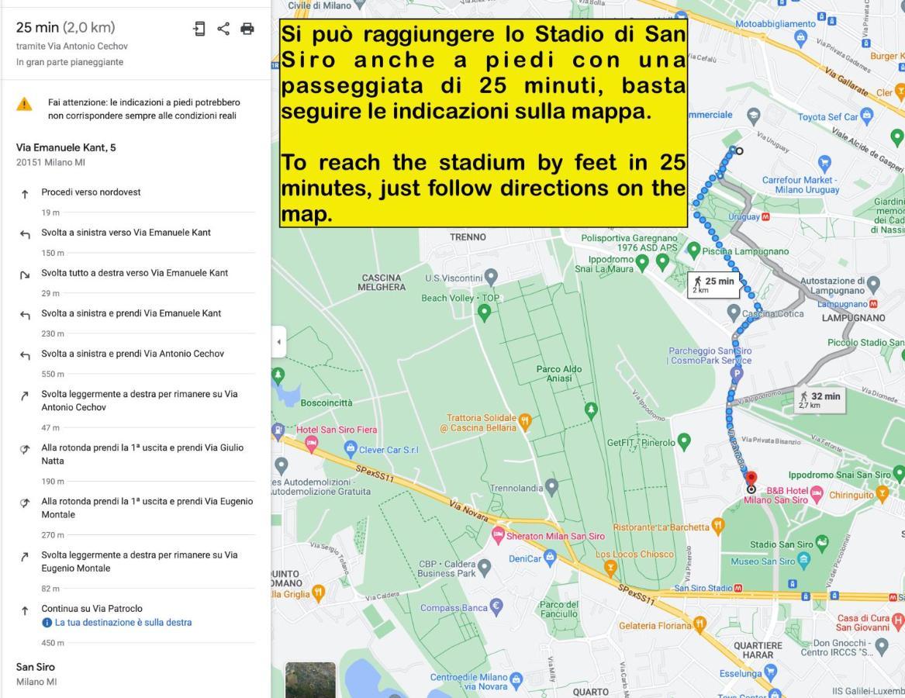Open the Hotel San Siro Fiera pin
905x698 pixels.
[x=311, y=444]
